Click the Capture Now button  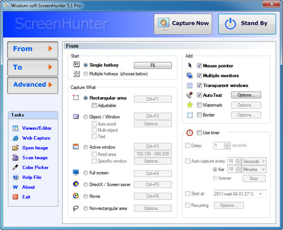click(x=183, y=24)
